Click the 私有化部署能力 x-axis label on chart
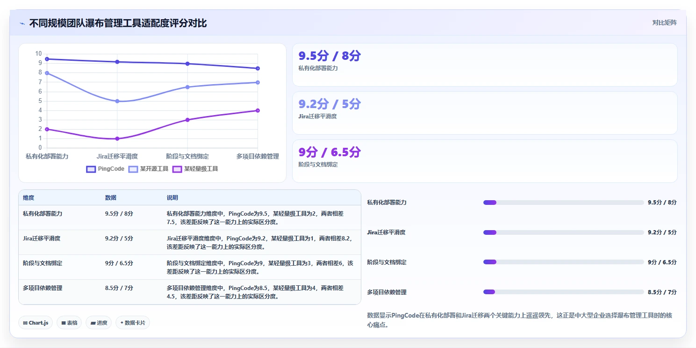 47,156
